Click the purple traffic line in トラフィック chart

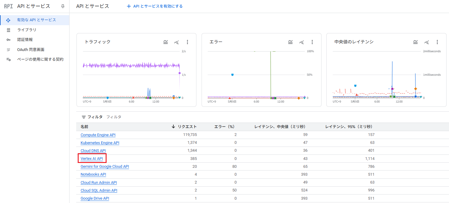pos(131,65)
